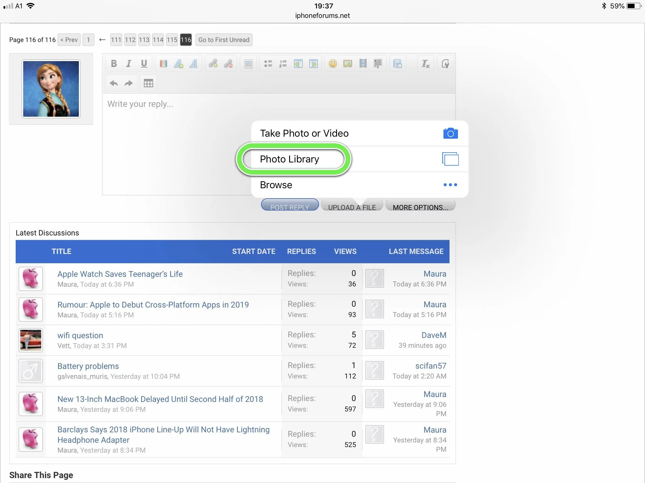Screen dimensions: 645x483
Task: Open the smilies emoji icon
Action: click(333, 63)
